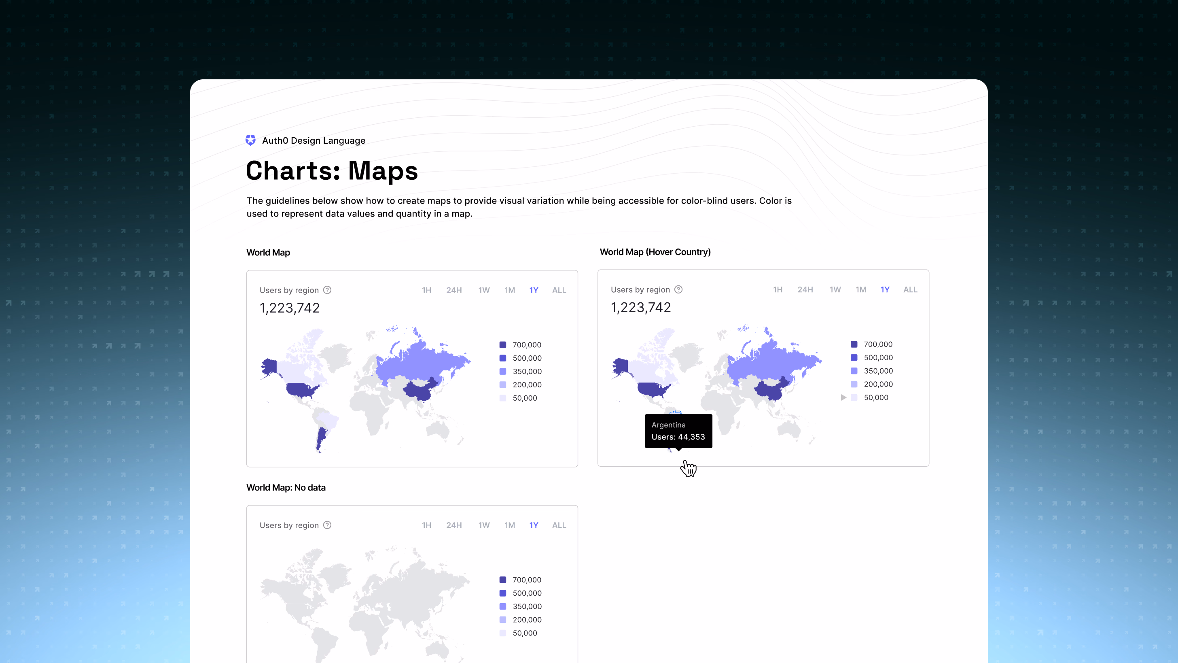Click 50,000 legend swatch in No data card

coord(502,633)
